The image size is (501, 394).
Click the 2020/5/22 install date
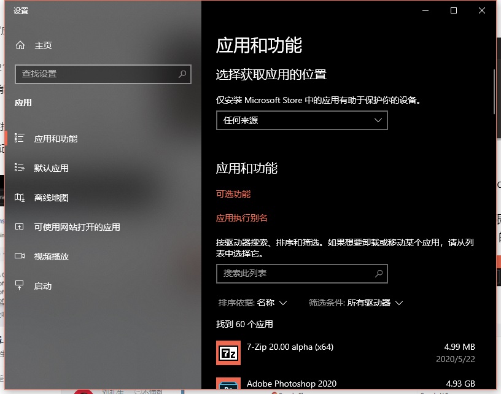click(456, 359)
